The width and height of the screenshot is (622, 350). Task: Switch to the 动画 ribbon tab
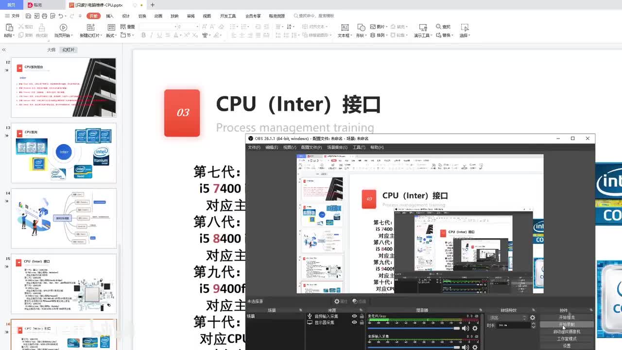158,16
